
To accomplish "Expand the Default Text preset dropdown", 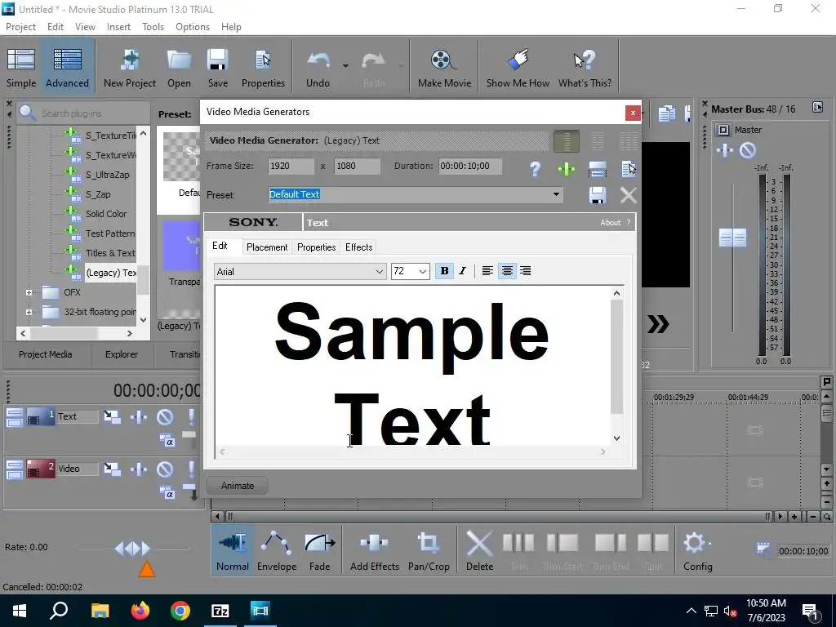I will tap(556, 194).
